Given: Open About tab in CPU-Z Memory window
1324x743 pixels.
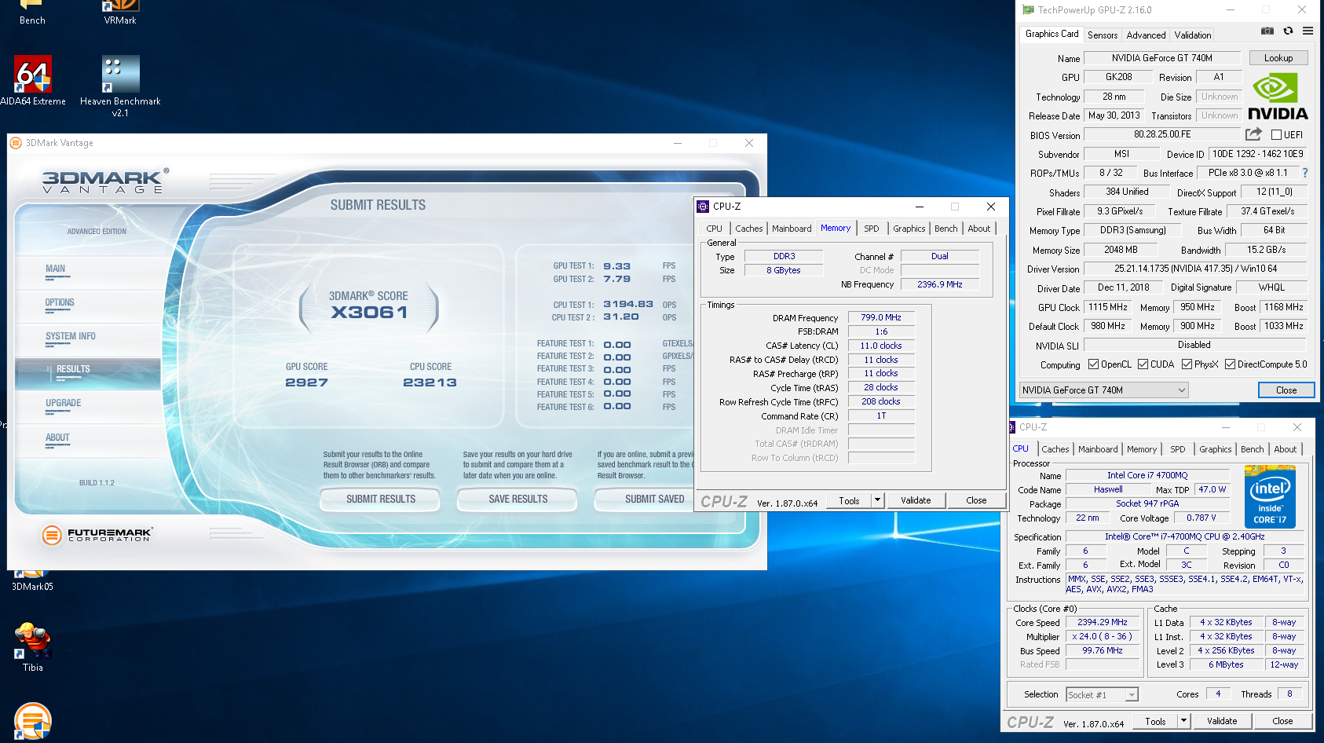Looking at the screenshot, I should point(978,229).
